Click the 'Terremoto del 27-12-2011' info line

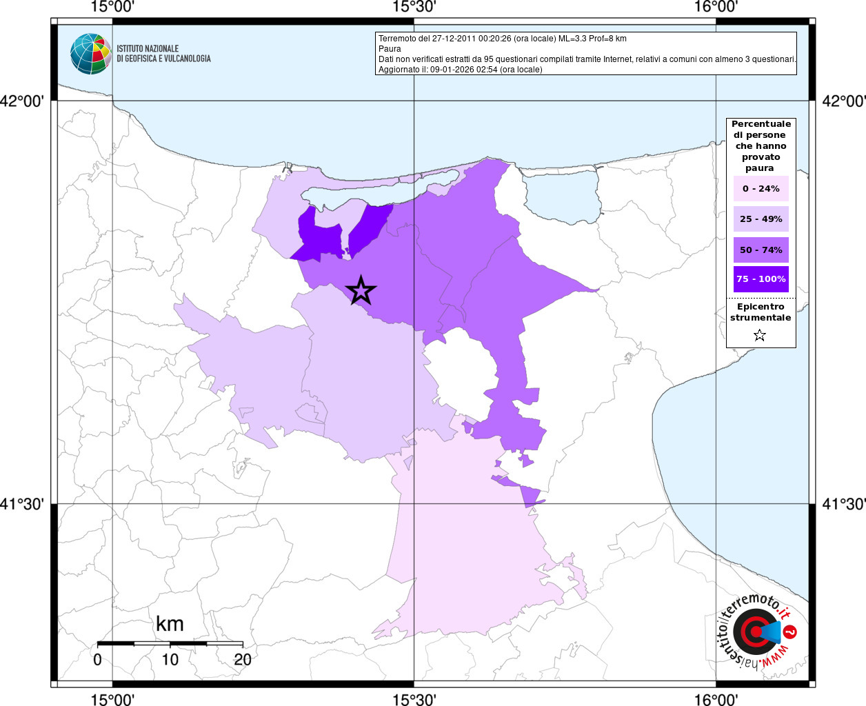point(502,39)
